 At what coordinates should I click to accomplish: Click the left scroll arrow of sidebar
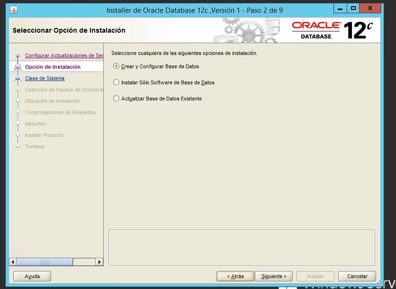13,262
